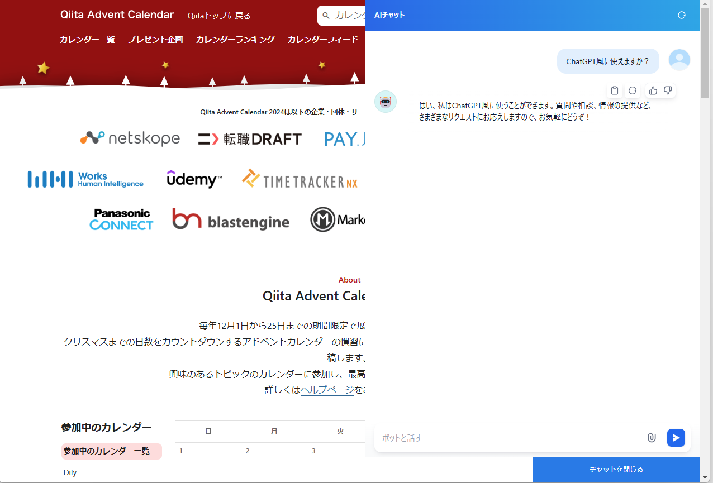Open the TimeTracker NX logo
The width and height of the screenshot is (713, 483).
(x=300, y=179)
